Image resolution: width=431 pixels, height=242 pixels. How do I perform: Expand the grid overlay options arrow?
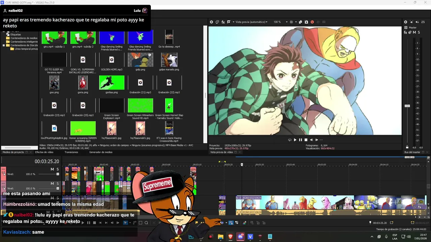coord(296,22)
